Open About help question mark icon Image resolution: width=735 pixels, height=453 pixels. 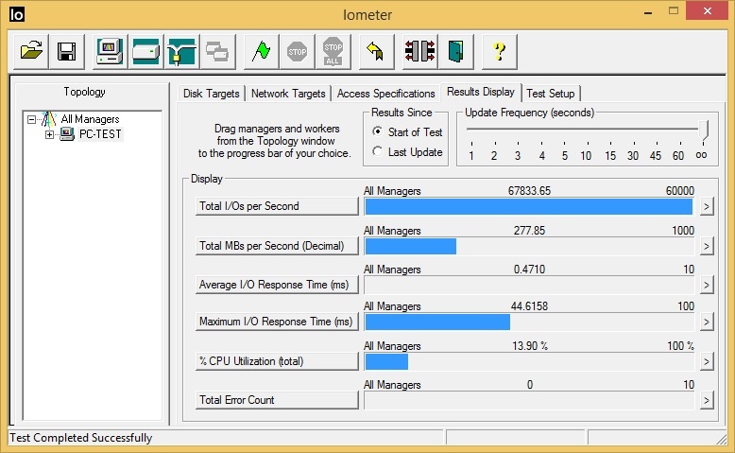[499, 52]
